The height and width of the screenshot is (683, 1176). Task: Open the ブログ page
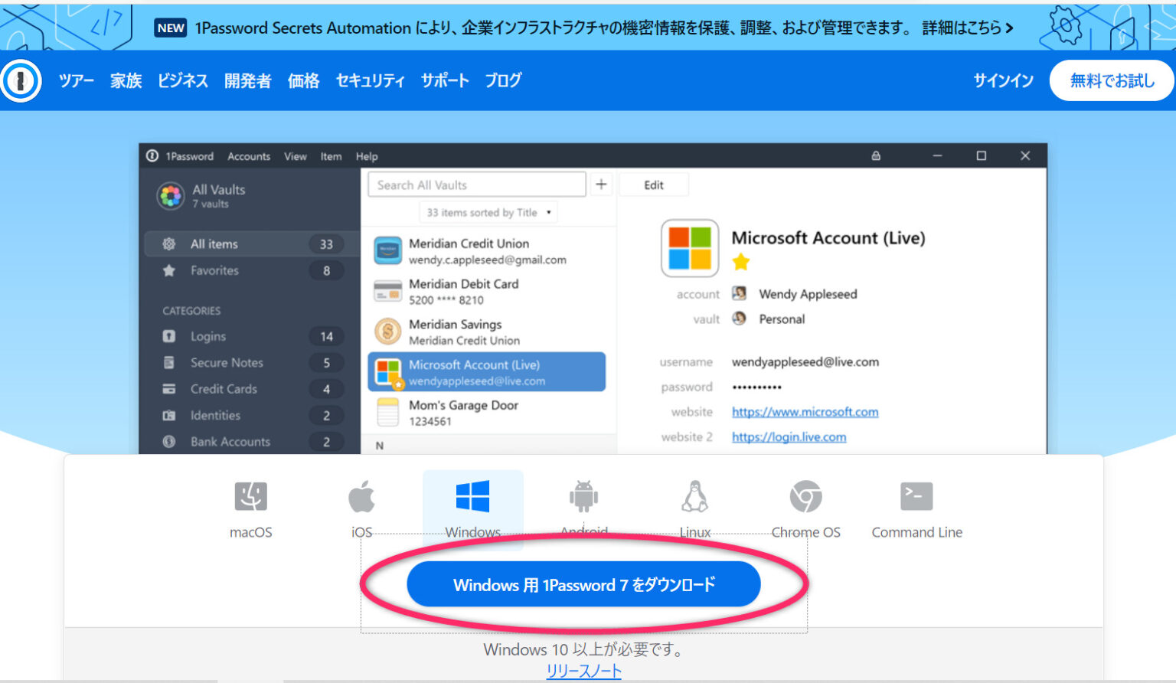click(x=503, y=80)
